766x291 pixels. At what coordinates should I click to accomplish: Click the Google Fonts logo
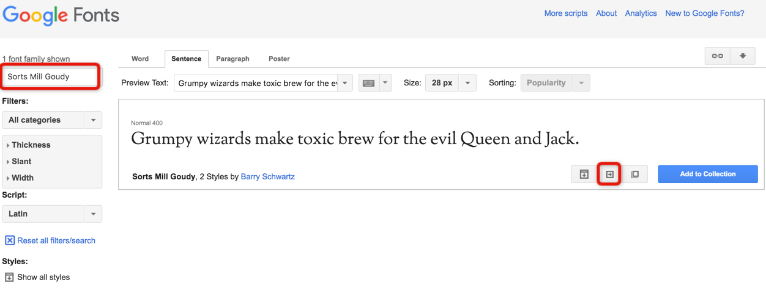coord(61,15)
